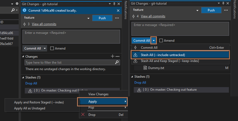Screen dimensions: 238x121
Task: Open Changes section ellipsis menu
Action: tap(117, 56)
